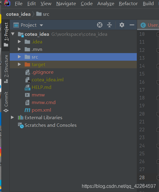Screen dimensions: 159x192
Task: Open the Refactor menu
Action: [128, 4]
